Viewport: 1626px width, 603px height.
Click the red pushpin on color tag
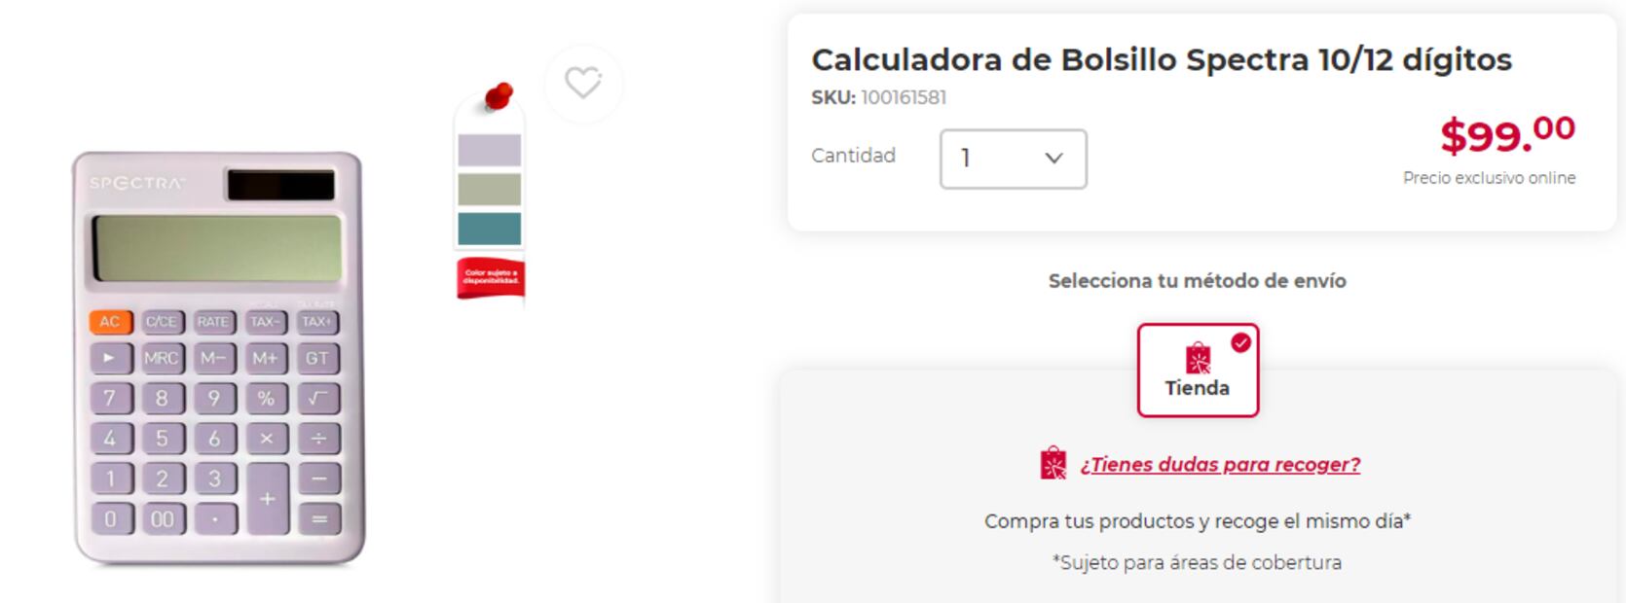[499, 95]
